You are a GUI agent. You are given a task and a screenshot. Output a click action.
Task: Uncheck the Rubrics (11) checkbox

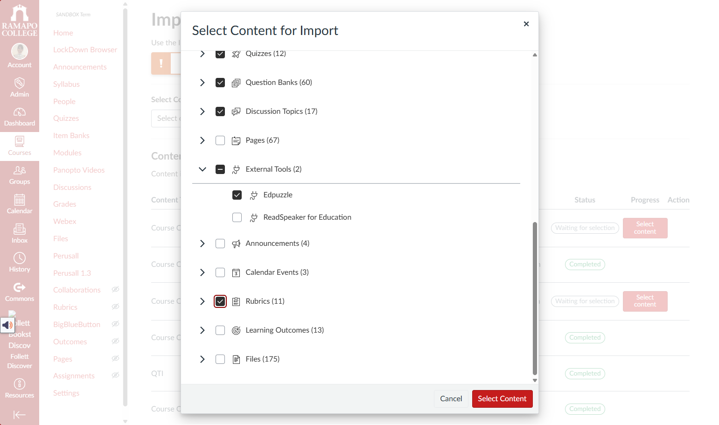coord(220,301)
